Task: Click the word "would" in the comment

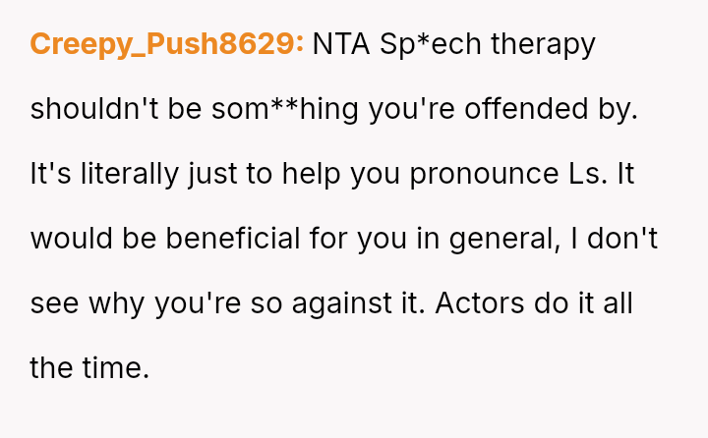Action: point(69,239)
